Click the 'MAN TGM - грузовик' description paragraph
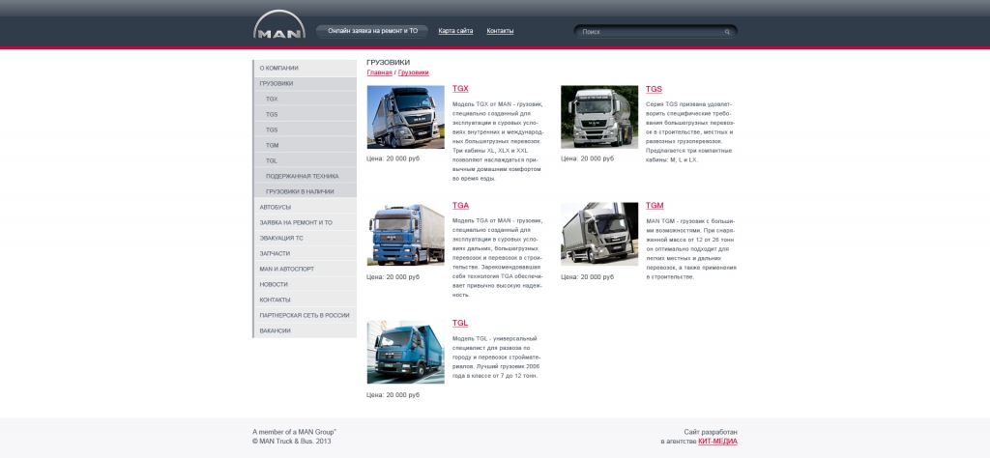 click(690, 248)
